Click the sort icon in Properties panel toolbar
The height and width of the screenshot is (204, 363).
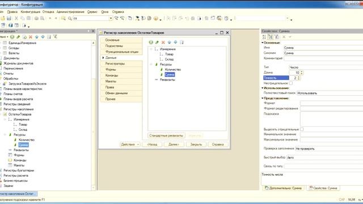click(x=264, y=37)
